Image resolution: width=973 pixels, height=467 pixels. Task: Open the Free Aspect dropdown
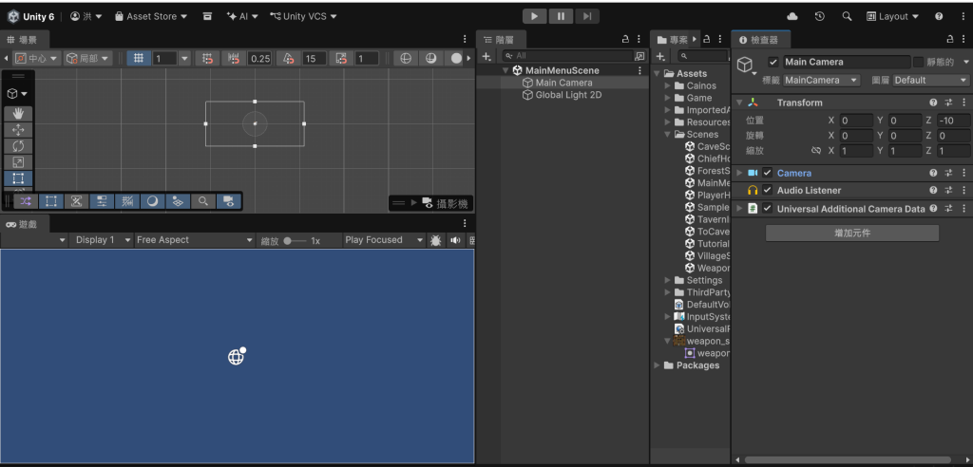point(195,240)
